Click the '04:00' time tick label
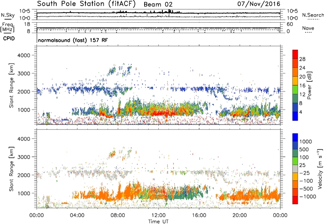324x224 pixels. pos(77,216)
